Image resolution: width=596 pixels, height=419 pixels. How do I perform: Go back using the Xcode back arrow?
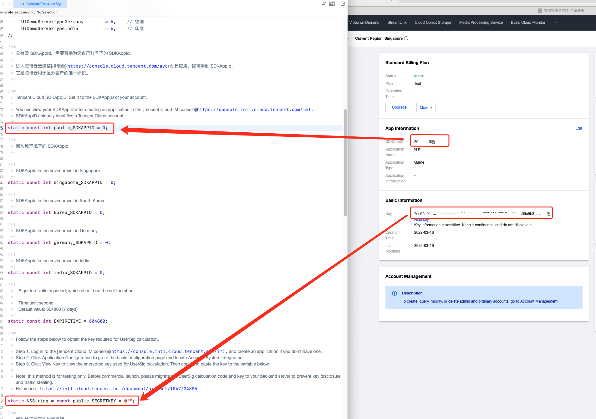point(3,4)
